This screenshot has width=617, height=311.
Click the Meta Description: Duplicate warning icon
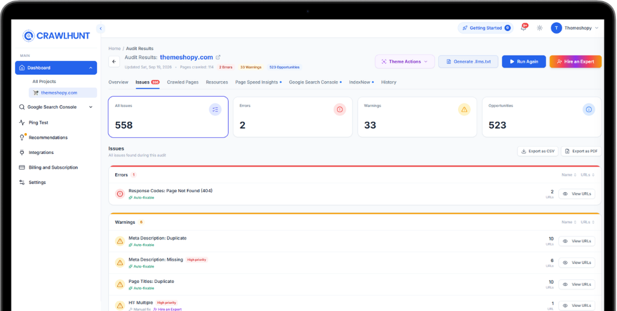[120, 241]
